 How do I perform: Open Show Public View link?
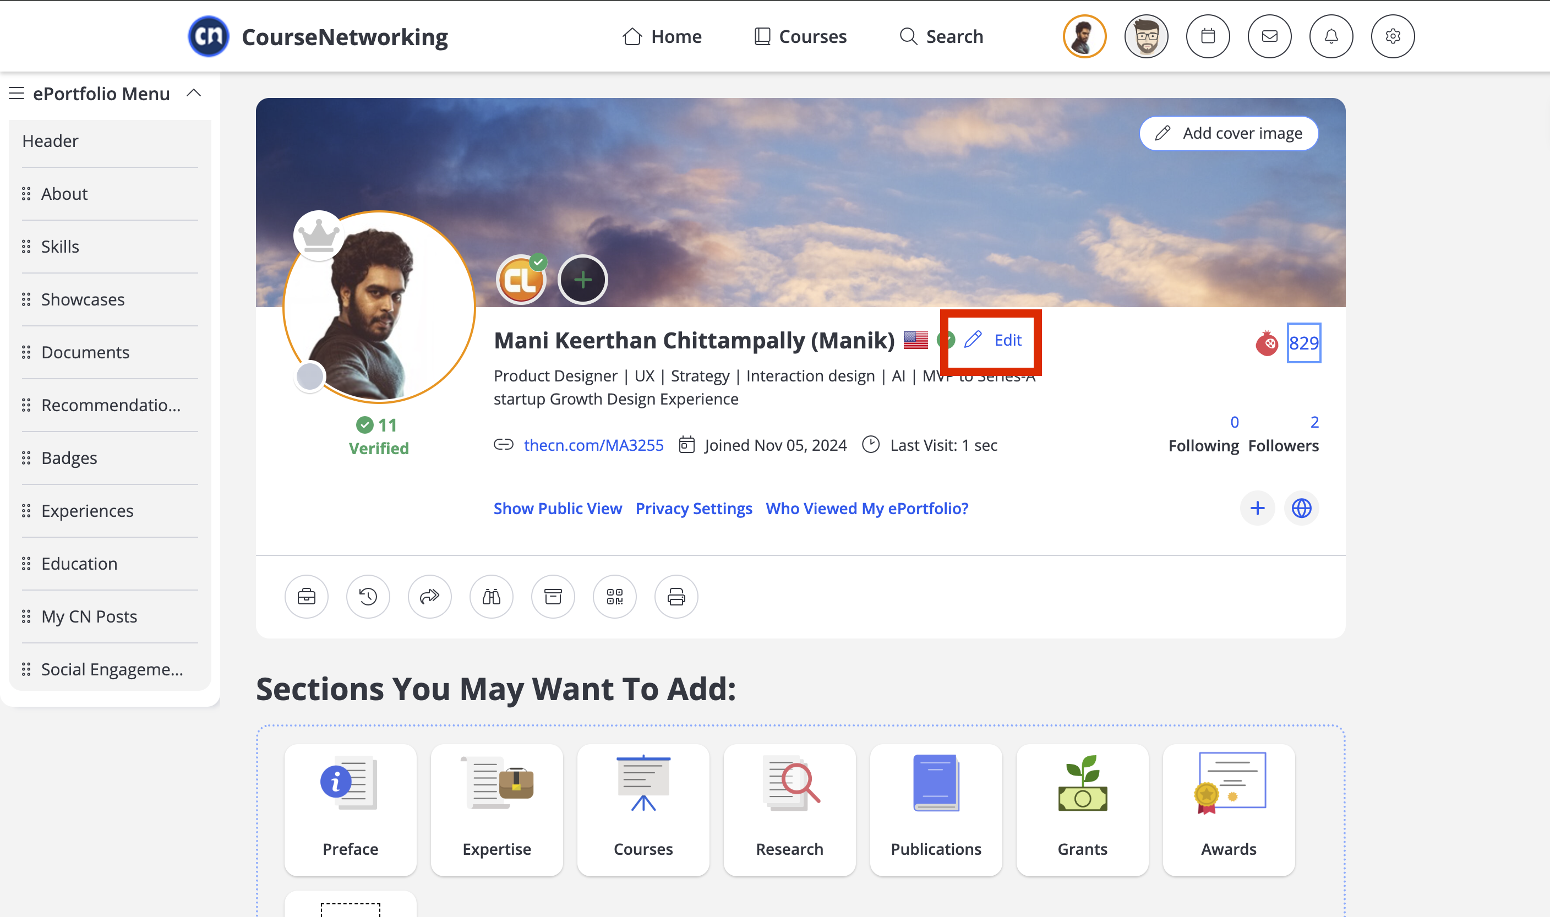(557, 508)
